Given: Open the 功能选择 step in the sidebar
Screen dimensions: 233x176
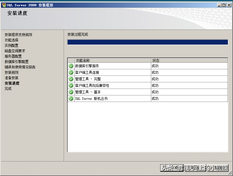Looking at the screenshot, I should (x=11, y=40).
